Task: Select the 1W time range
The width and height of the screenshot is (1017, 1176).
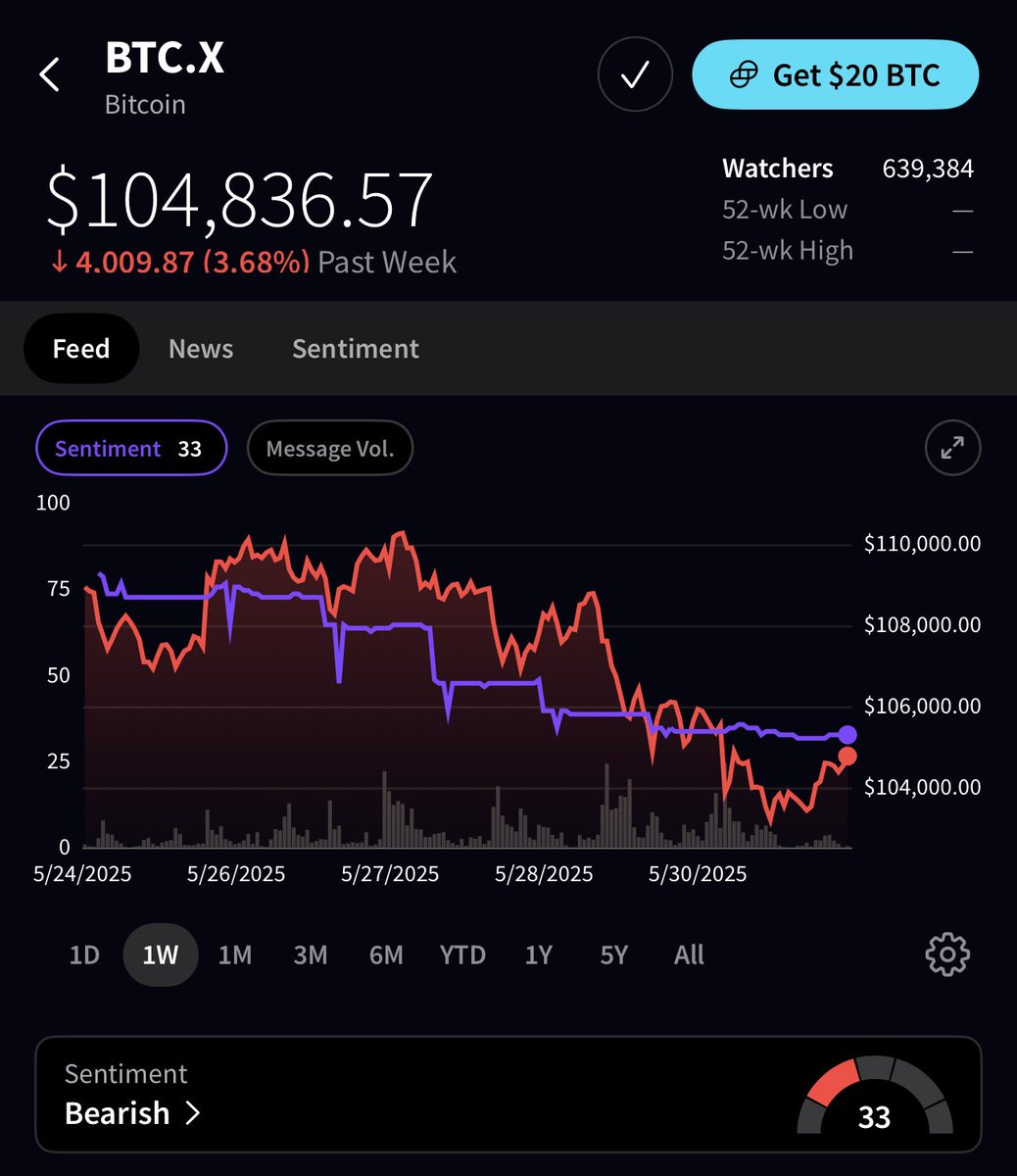Action: click(161, 955)
